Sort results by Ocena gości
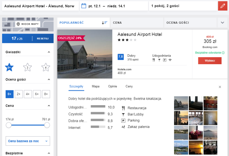This screenshot has height=156, width=229. (190, 23)
